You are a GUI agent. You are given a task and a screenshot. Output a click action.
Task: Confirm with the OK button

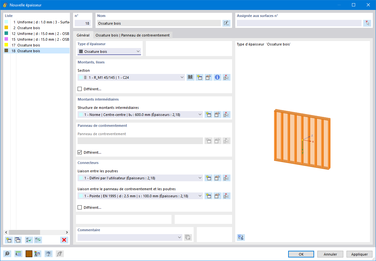tap(301, 254)
